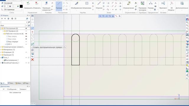This screenshot has width=189, height=106.
Task: Click the trim scissors icon in vertical toolbar
Action: click(32, 57)
